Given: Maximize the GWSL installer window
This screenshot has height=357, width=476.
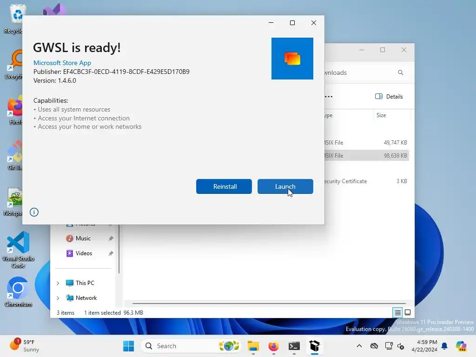Looking at the screenshot, I should (x=292, y=23).
